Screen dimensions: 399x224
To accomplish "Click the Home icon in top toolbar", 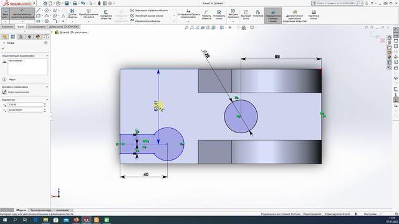I will 45,3.
